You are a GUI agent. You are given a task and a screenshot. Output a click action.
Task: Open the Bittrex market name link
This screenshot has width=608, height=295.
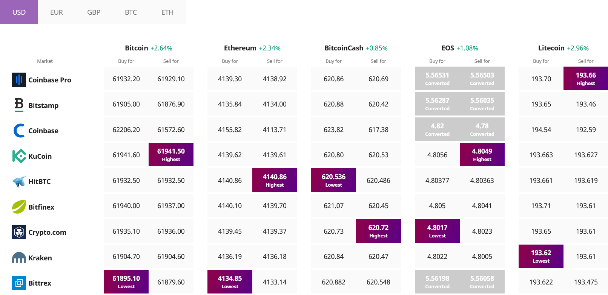(40, 283)
